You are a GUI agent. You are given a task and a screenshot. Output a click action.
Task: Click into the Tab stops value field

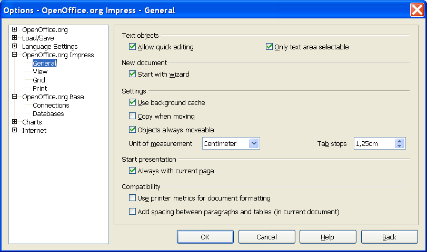pos(374,143)
